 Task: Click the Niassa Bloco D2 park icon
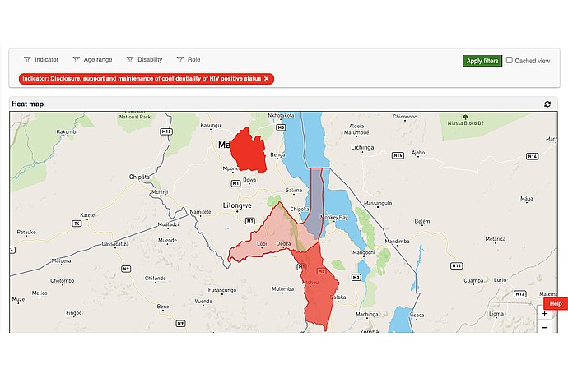[465, 117]
